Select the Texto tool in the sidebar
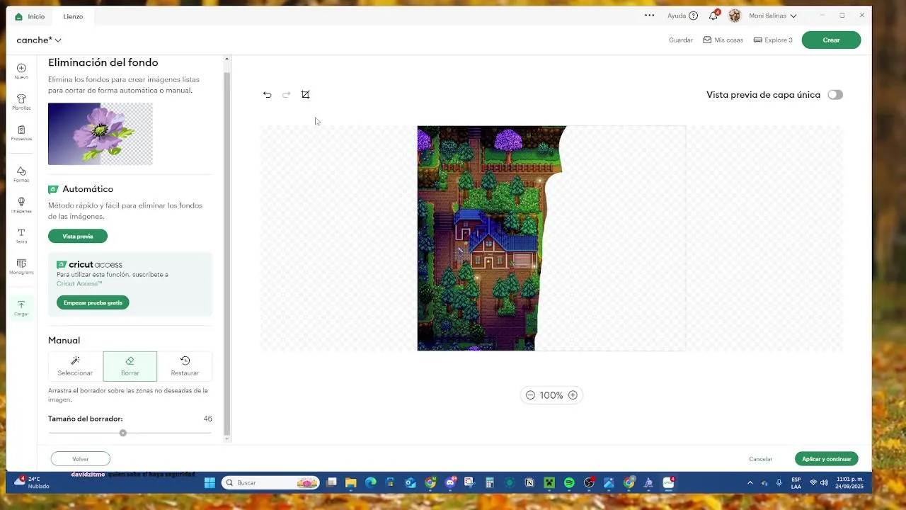906x510 pixels. click(21, 236)
